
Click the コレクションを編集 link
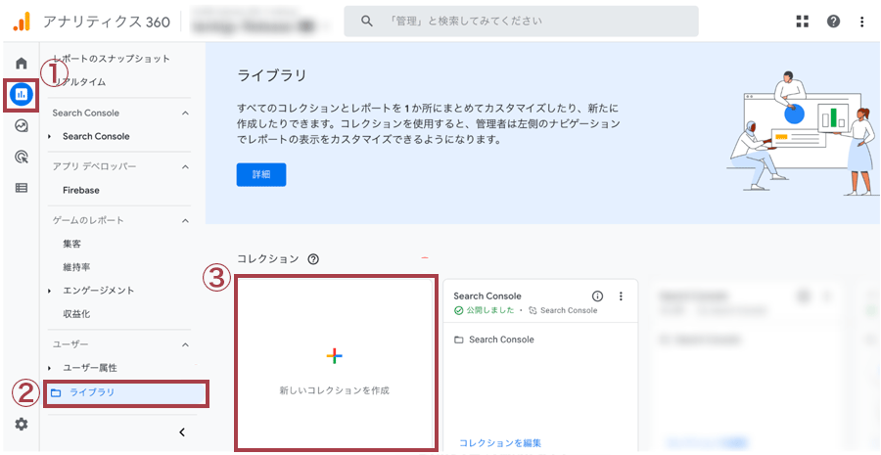[499, 443]
